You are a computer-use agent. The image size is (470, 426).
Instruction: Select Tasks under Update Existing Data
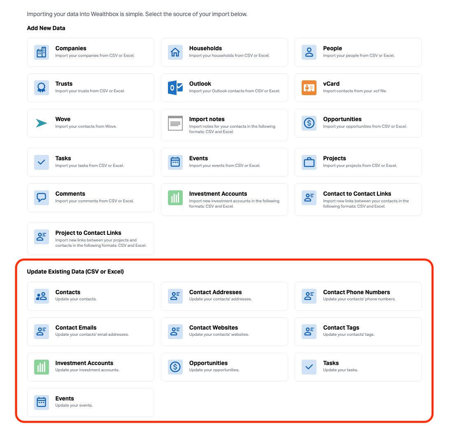pos(358,367)
